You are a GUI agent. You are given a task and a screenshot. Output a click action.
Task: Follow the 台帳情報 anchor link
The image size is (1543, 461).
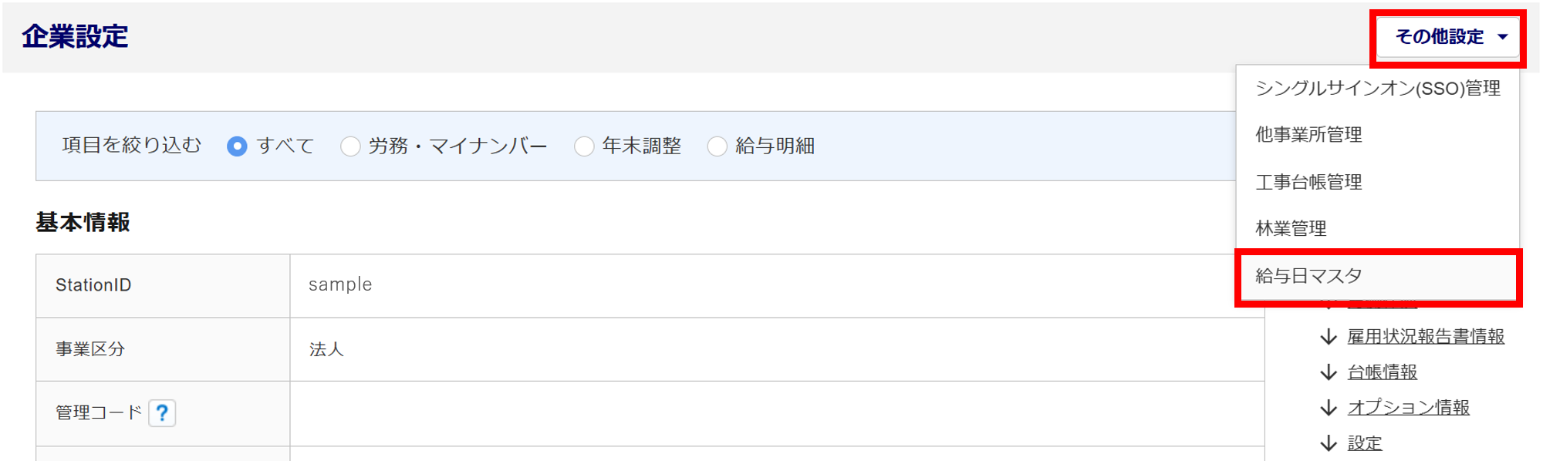pyautogui.click(x=1383, y=372)
